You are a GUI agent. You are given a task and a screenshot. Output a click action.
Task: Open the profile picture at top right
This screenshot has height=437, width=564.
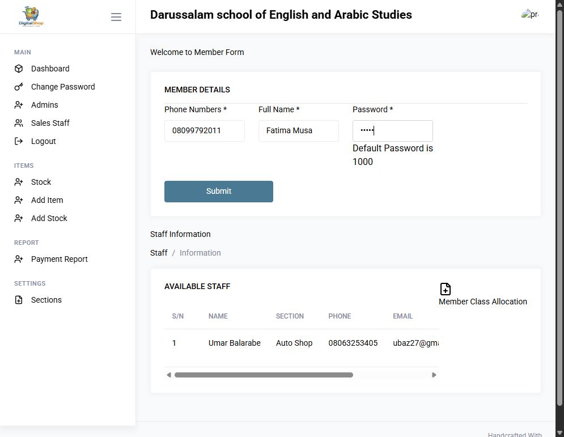(530, 14)
